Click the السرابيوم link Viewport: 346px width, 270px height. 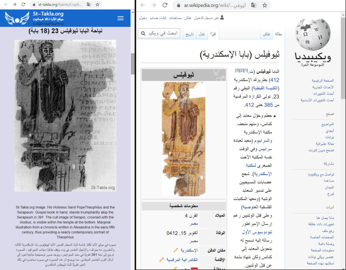263,141
